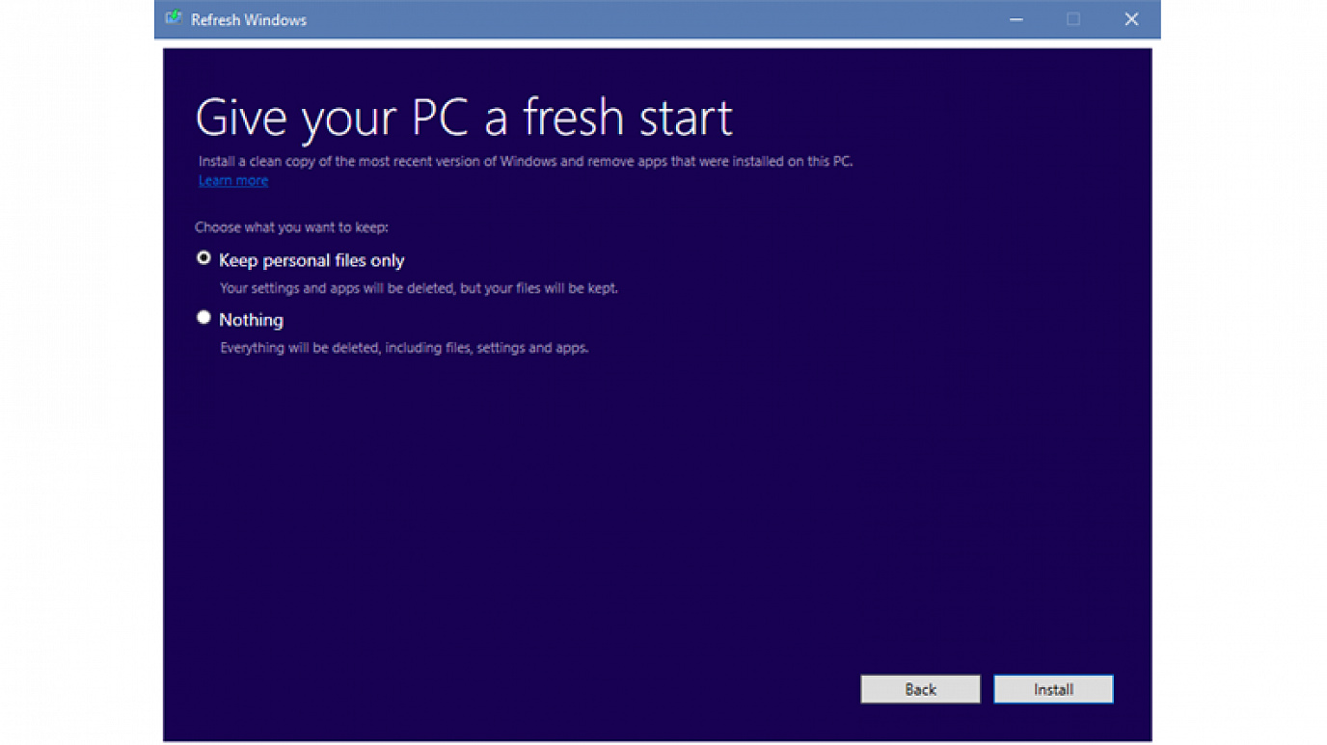Click the empty purple area above the Back button
The width and height of the screenshot is (1327, 745).
coord(920,578)
